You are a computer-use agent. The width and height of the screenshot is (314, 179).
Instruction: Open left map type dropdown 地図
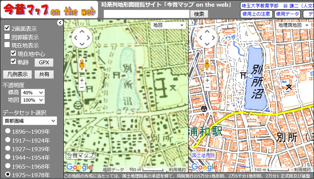168,26
